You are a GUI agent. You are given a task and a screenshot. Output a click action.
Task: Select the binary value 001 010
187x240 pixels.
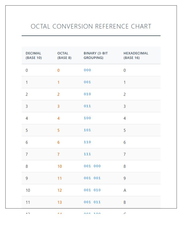click(x=92, y=190)
